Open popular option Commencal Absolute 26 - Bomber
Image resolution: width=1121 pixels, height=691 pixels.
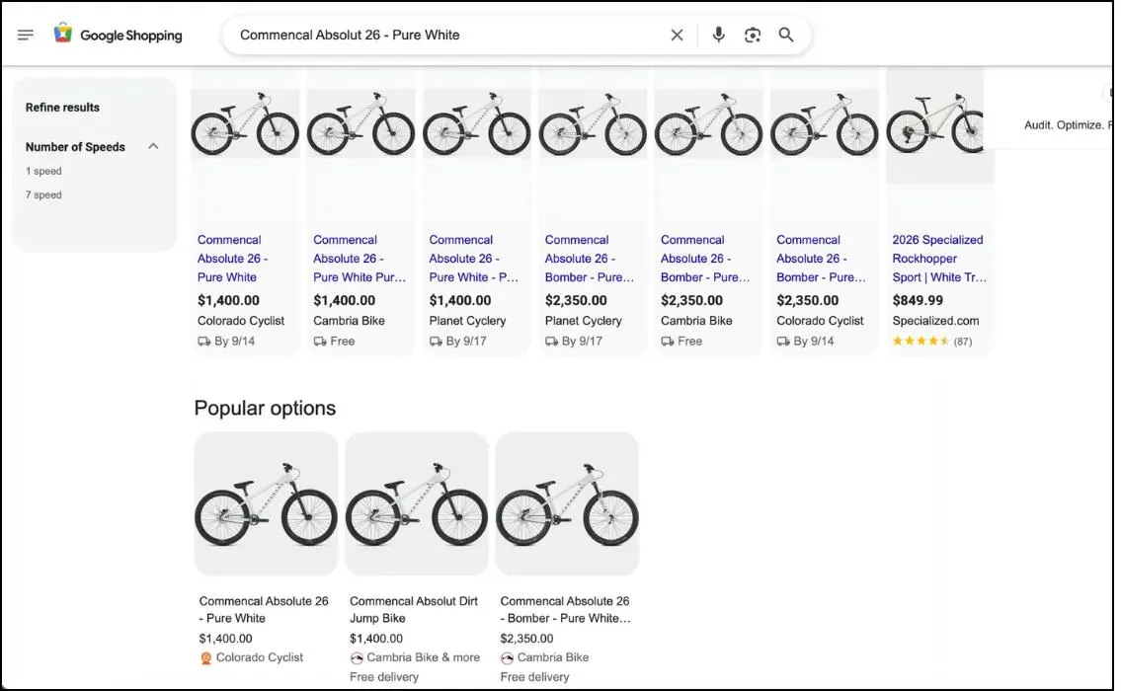tap(565, 609)
